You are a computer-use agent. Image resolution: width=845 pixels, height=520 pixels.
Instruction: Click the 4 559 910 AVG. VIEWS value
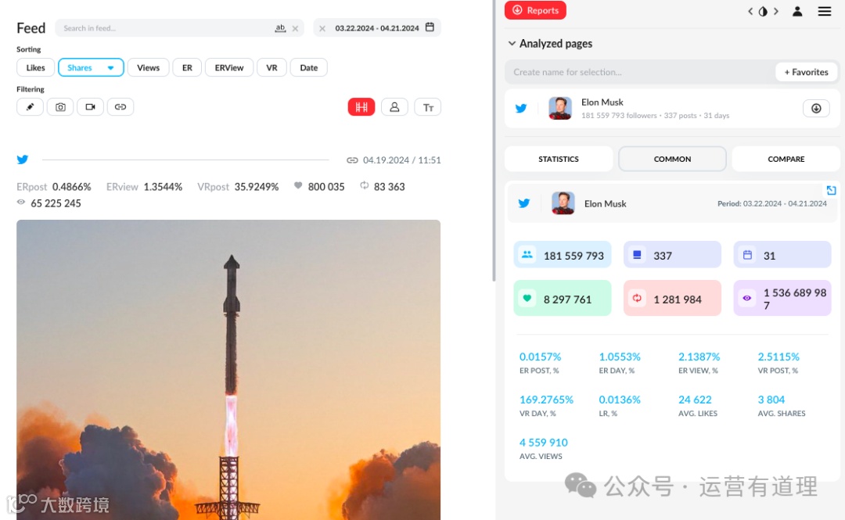tap(543, 443)
